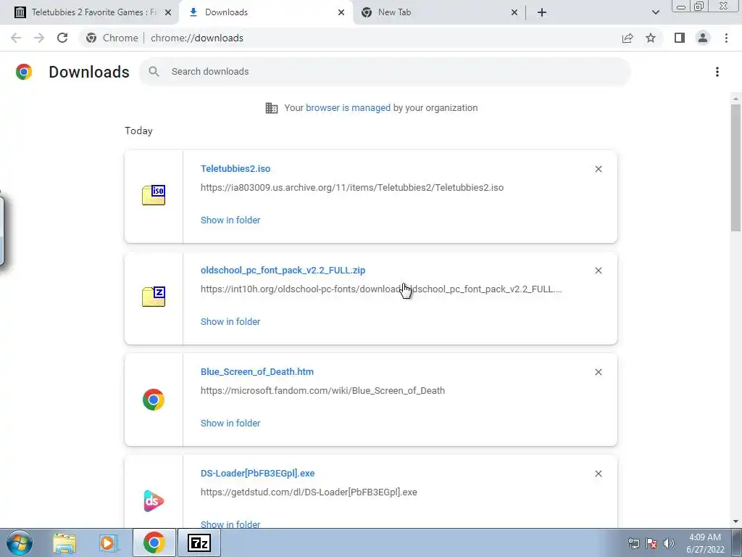Go back to the previous page
The image size is (742, 557).
pyautogui.click(x=16, y=38)
